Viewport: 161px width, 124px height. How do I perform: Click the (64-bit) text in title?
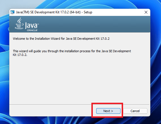click(x=75, y=12)
